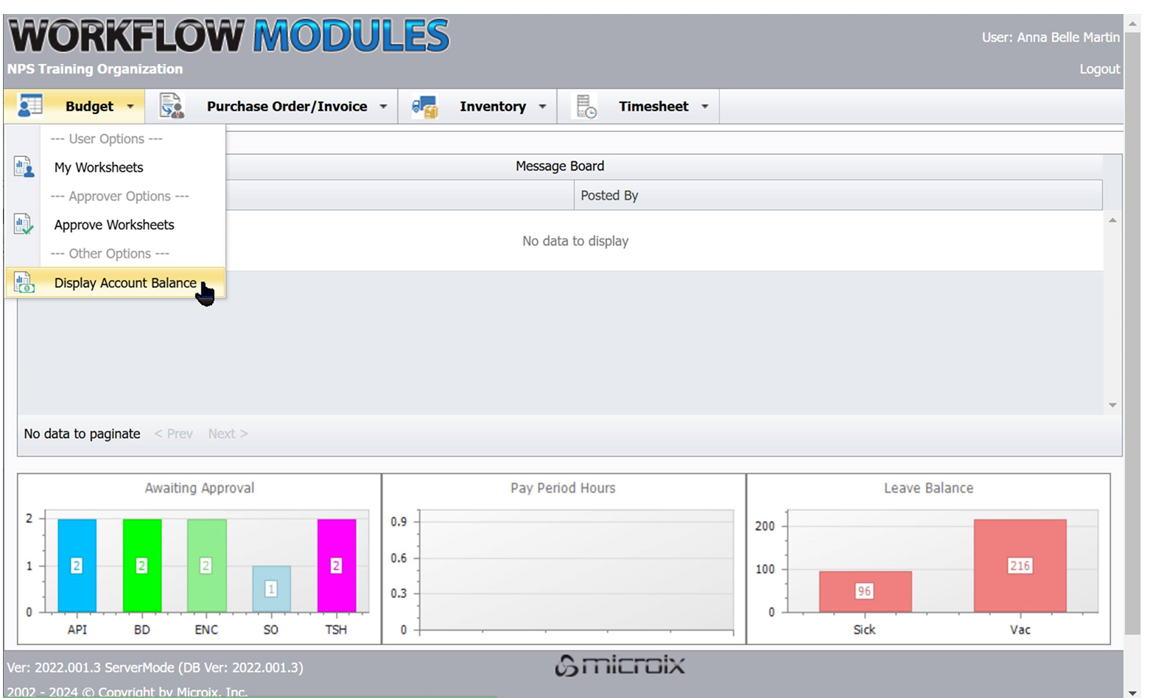The height and width of the screenshot is (698, 1150).
Task: Click the Approve Worksheets checkmark icon
Action: [24, 225]
